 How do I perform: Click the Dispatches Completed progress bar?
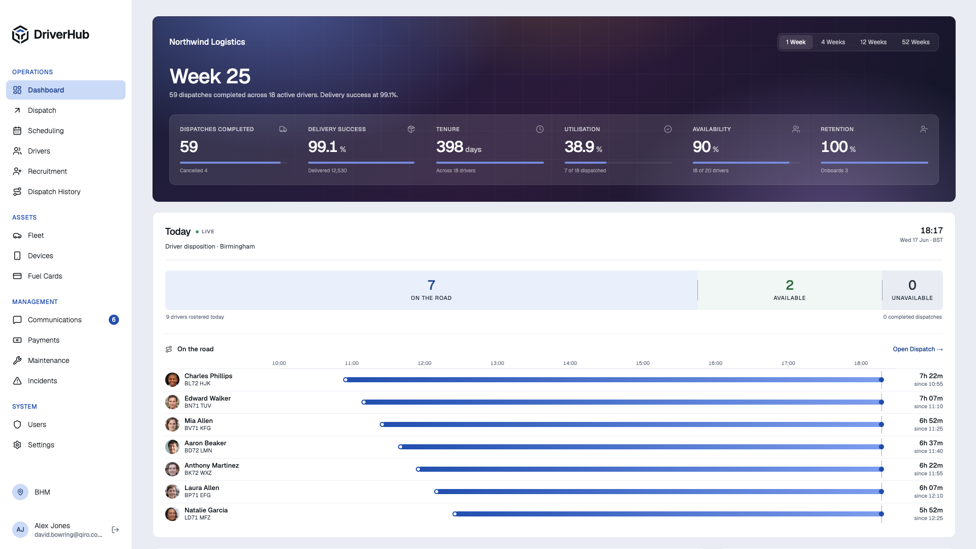[x=233, y=163]
